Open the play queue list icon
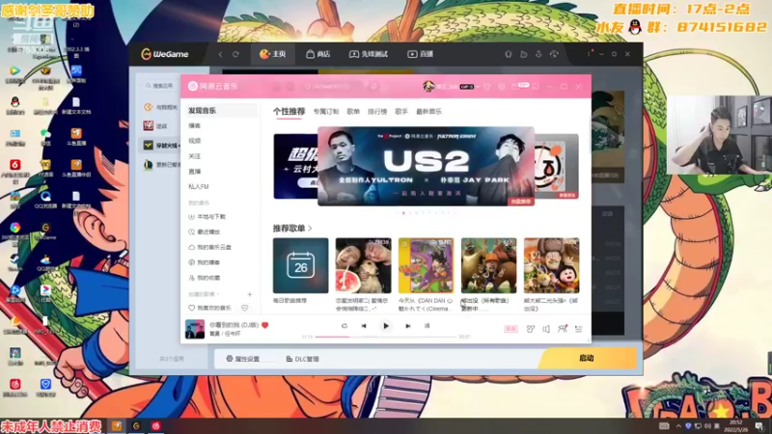Viewport: 772px width, 434px height. pos(578,329)
